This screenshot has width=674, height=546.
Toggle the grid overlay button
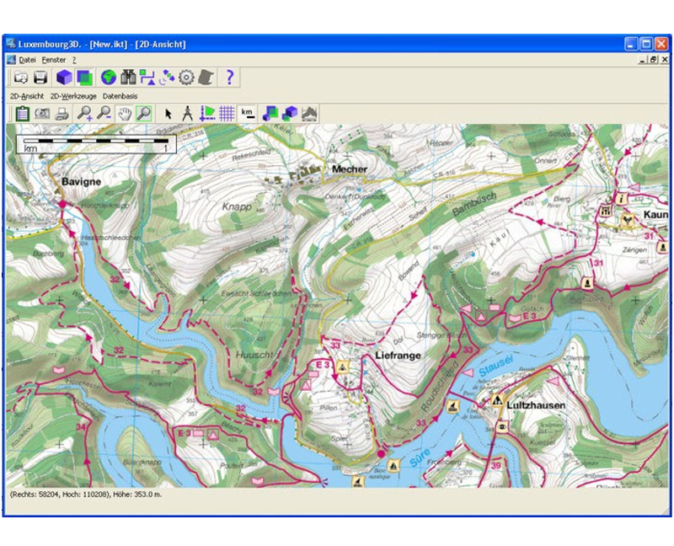pos(227,113)
